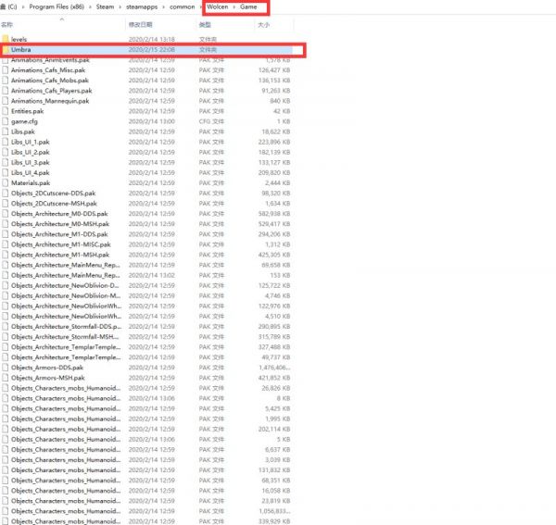The image size is (556, 525).
Task: Go to common in the breadcrumb
Action: click(183, 7)
